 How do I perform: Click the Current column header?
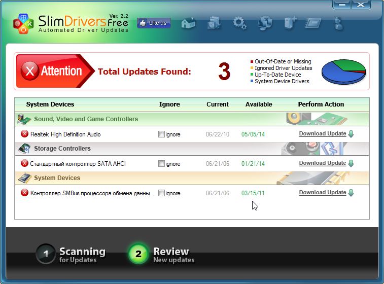(x=218, y=104)
